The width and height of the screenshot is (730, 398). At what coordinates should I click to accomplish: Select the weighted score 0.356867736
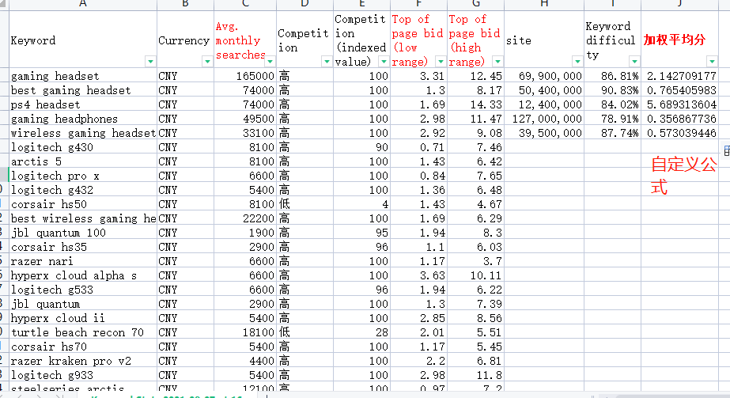point(680,119)
